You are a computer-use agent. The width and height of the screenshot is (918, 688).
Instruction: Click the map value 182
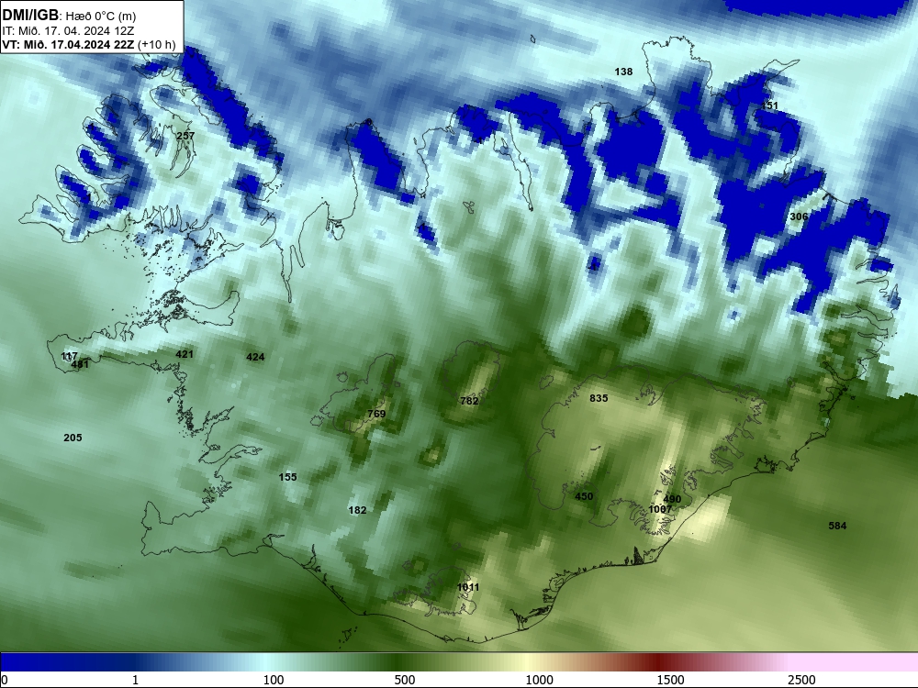(x=357, y=510)
